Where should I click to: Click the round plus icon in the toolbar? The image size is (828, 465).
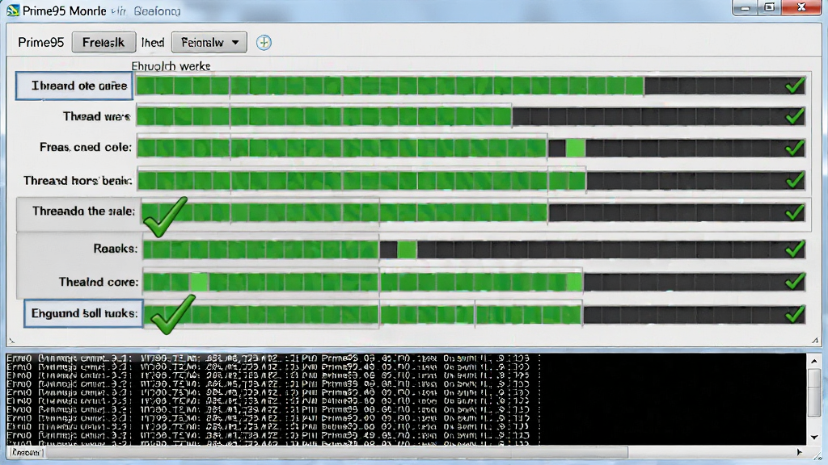coord(264,43)
